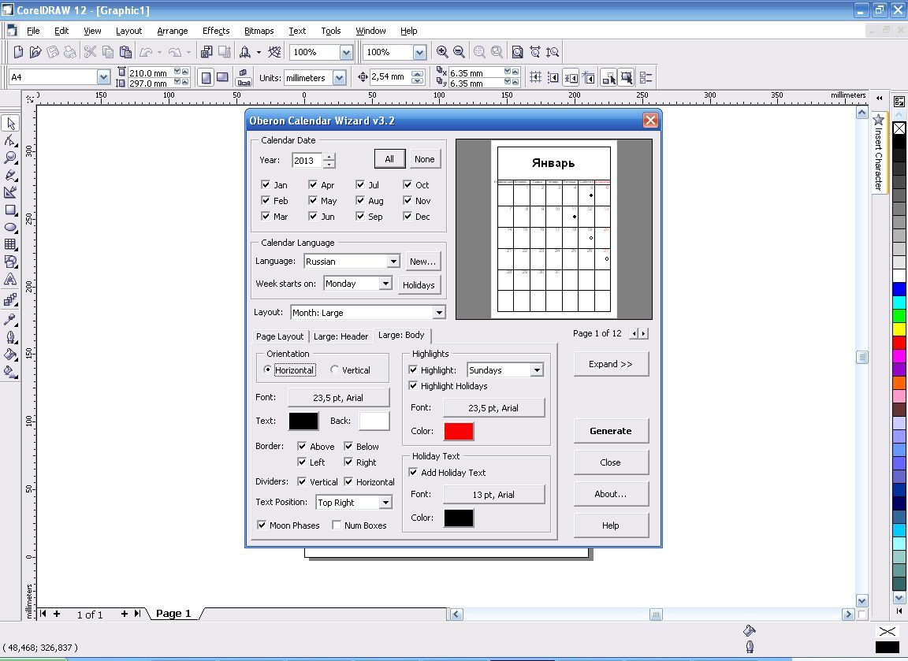The image size is (908, 661).
Task: Click the white Back color swatch
Action: click(374, 421)
